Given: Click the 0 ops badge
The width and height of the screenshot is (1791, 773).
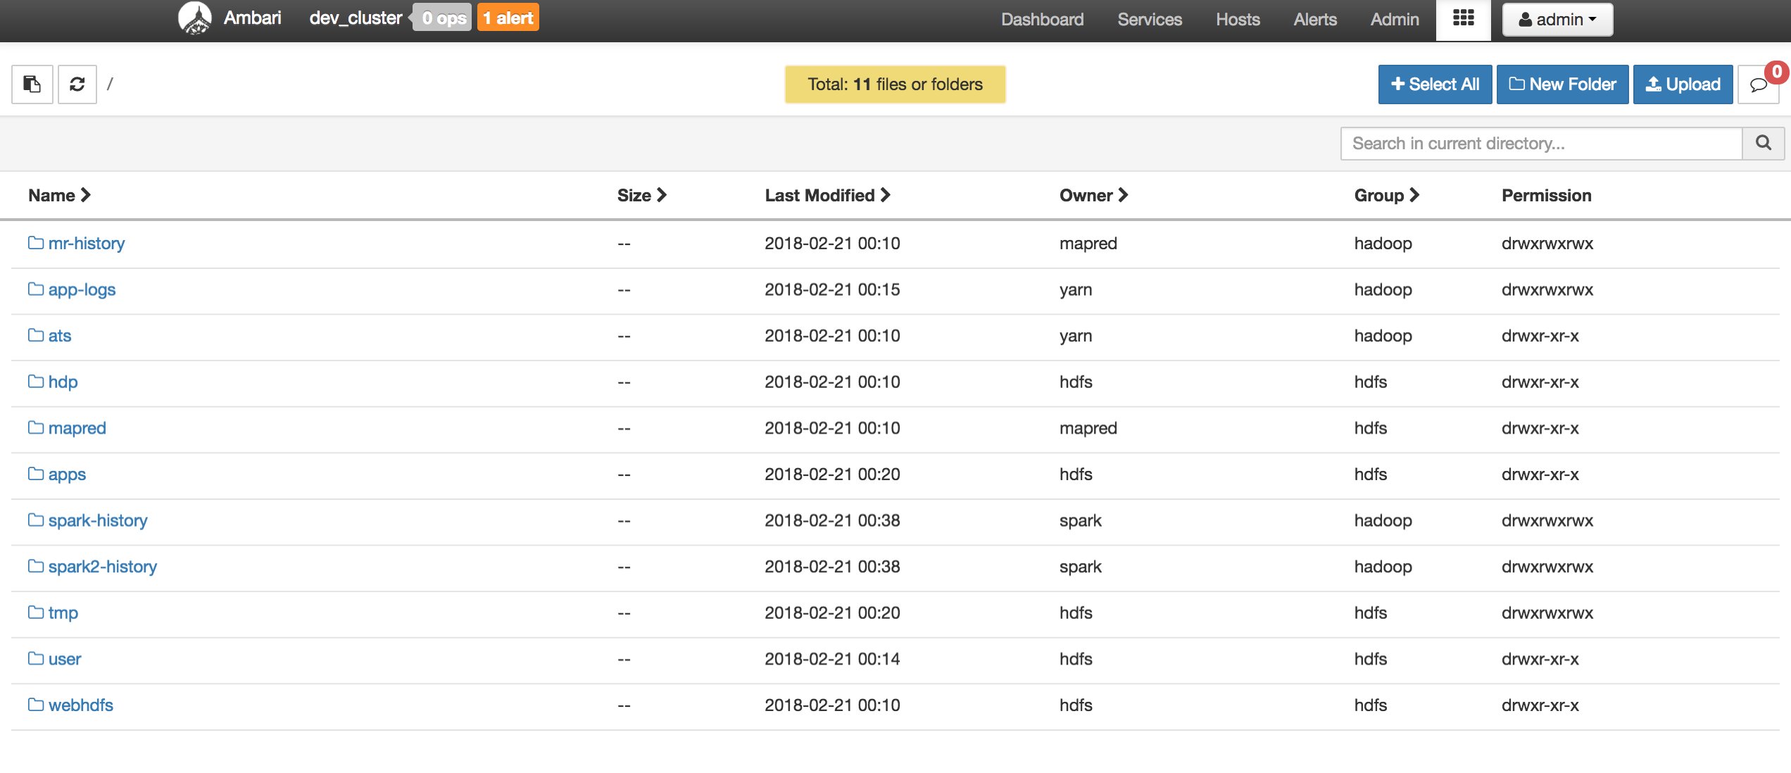Looking at the screenshot, I should (x=443, y=18).
